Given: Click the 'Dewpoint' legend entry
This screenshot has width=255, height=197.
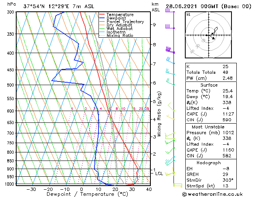Looking at the screenshot, I should pyautogui.click(x=116, y=18).
